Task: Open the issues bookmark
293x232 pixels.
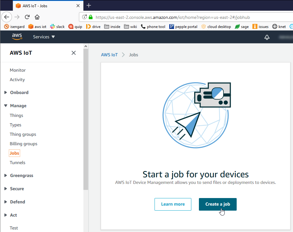Action: pyautogui.click(x=260, y=27)
